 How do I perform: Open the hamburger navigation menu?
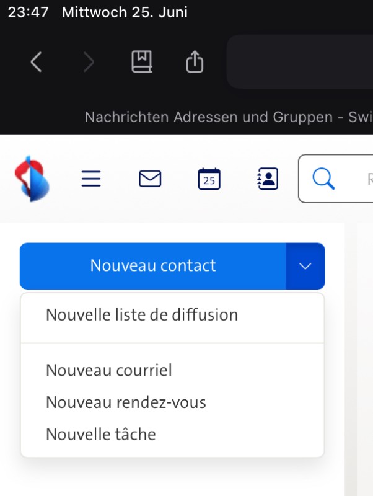[91, 179]
